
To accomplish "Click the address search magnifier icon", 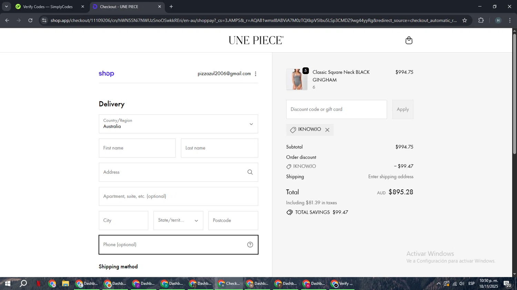I will (250, 172).
